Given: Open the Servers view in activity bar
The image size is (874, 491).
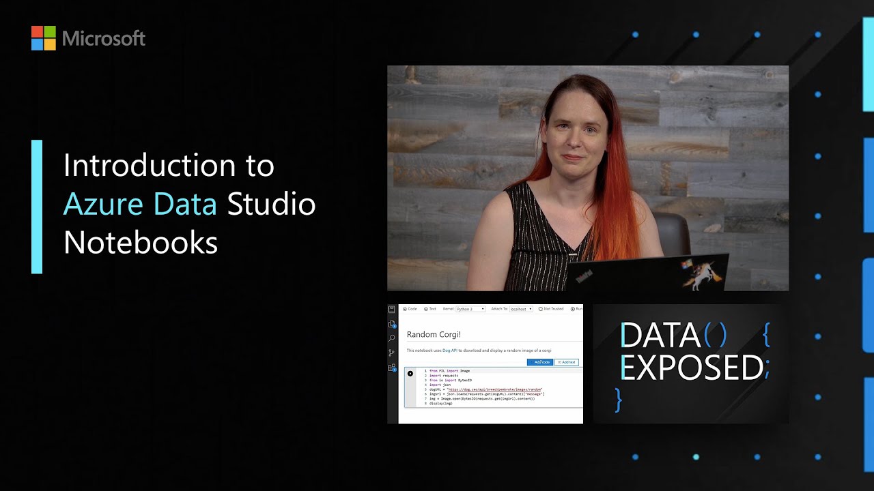Looking at the screenshot, I should 392,310.
